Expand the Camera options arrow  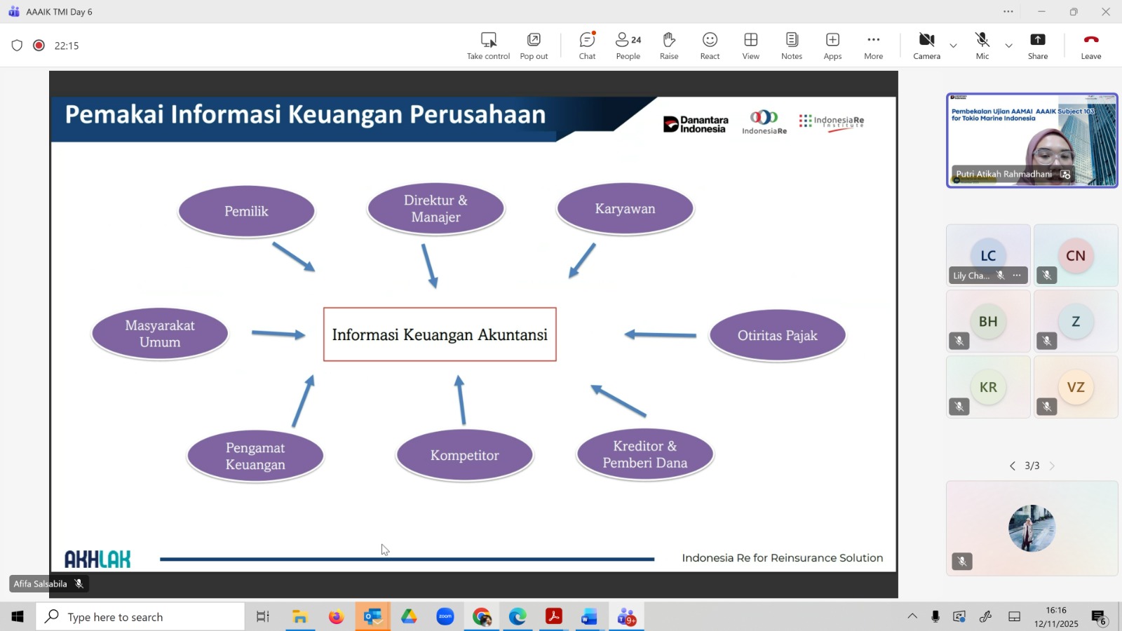tap(953, 46)
